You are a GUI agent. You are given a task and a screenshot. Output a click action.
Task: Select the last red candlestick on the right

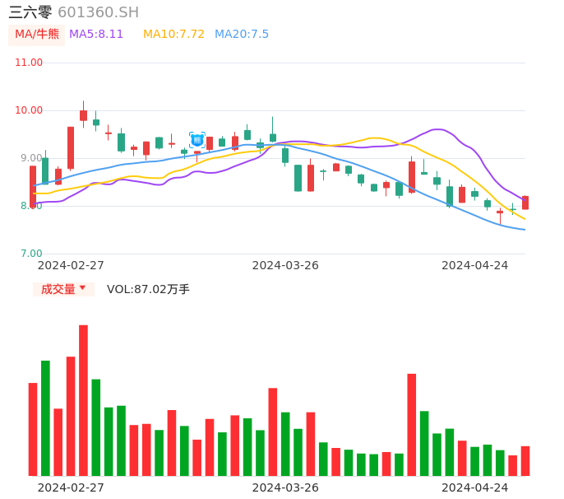point(525,203)
